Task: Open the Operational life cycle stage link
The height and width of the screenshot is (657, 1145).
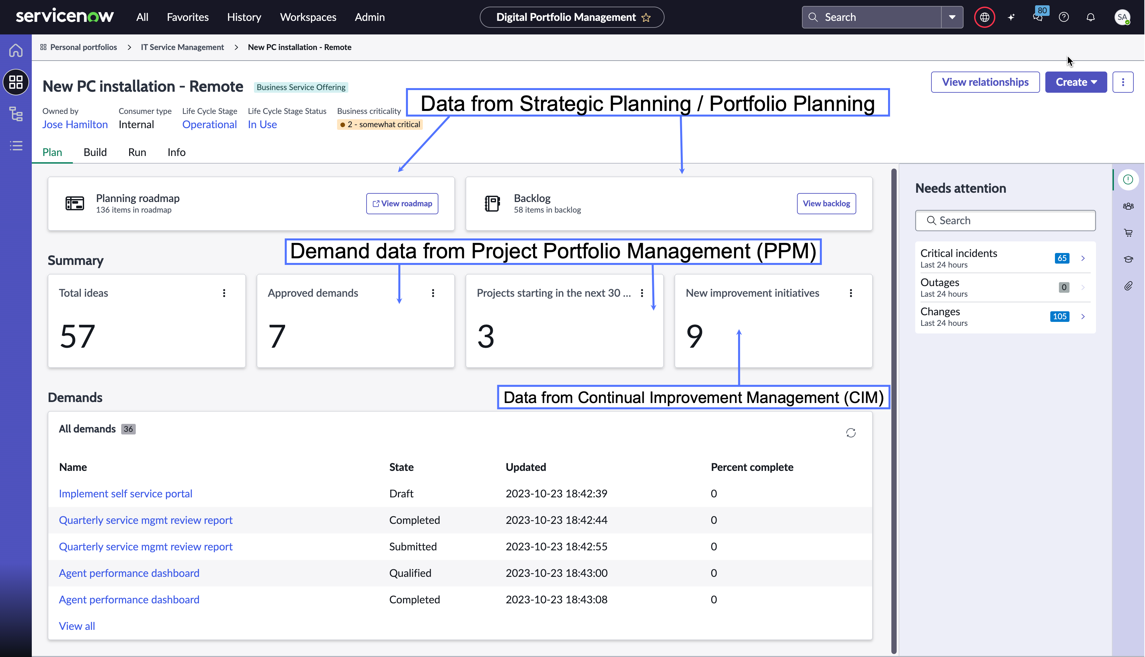Action: [x=209, y=125]
